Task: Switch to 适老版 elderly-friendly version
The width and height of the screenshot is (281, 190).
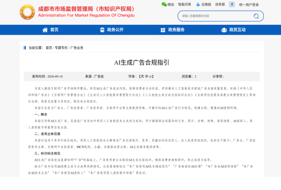Action: tap(220, 4)
